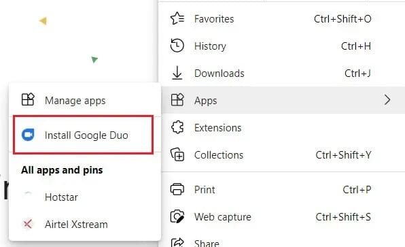The width and height of the screenshot is (405, 247).
Task: Click the Extensions puzzle piece icon
Action: [177, 127]
